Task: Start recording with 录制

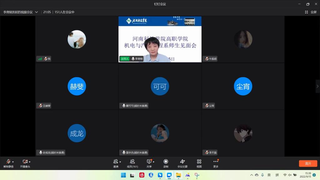Action: tap(166, 163)
